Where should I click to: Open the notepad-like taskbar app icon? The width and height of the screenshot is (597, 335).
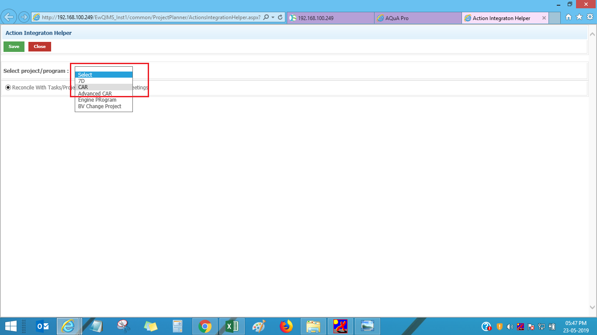96,326
